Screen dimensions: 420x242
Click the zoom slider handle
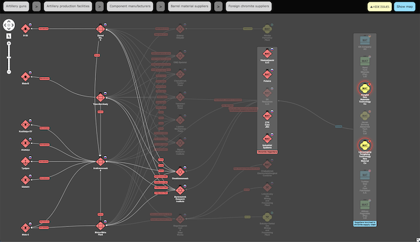[x=9, y=58]
